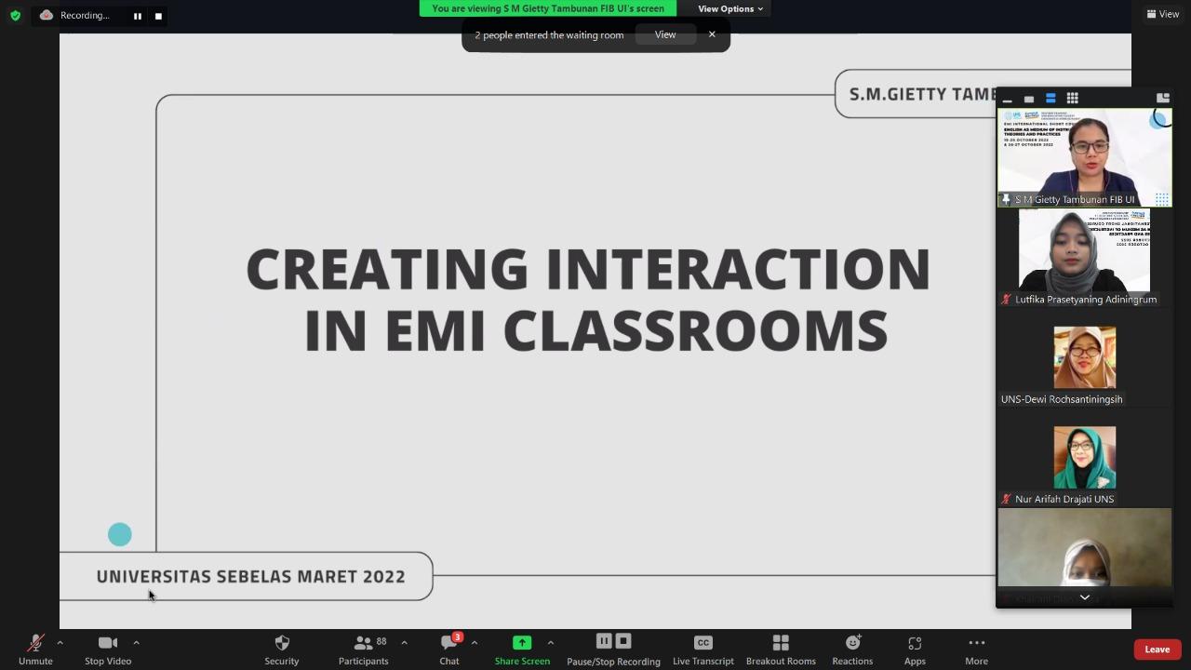Expand video settings arrow beside Stop Video
The width and height of the screenshot is (1191, 670).
pyautogui.click(x=136, y=642)
